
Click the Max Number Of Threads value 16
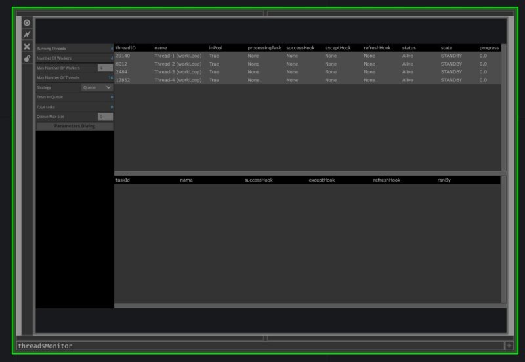click(x=110, y=77)
